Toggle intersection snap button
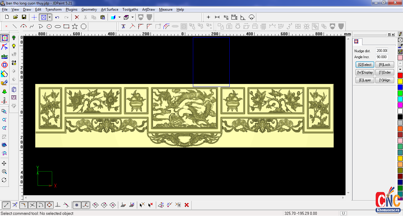The width and height of the screenshot is (403, 216). tap(32, 205)
